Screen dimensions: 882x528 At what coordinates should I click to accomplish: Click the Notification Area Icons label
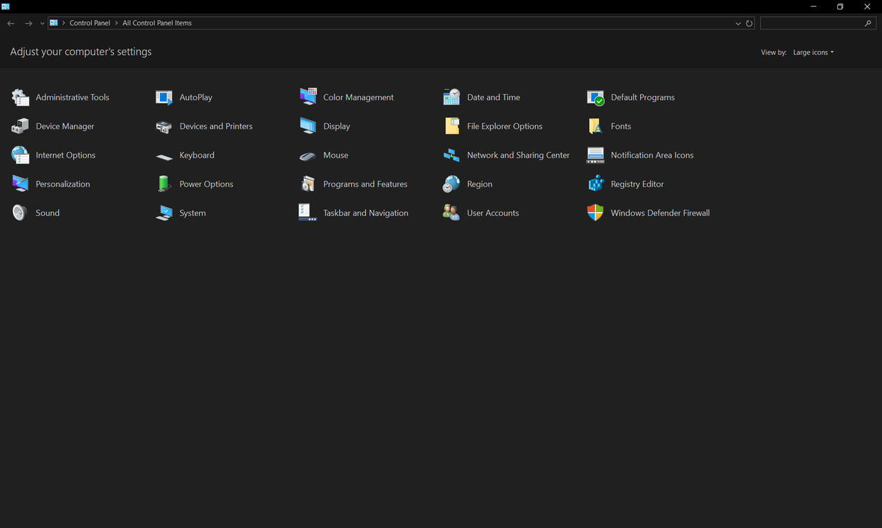click(x=652, y=155)
